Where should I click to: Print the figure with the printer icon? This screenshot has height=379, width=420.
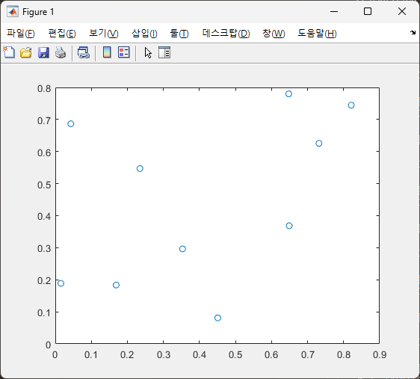pyautogui.click(x=61, y=52)
